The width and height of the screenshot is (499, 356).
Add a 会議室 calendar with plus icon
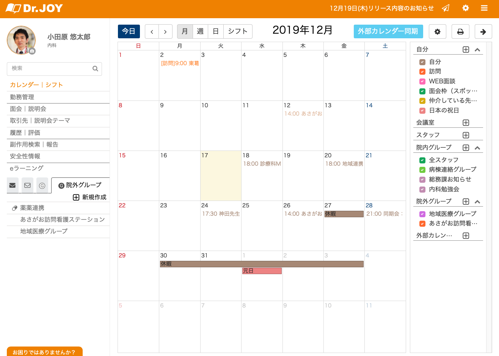(466, 123)
